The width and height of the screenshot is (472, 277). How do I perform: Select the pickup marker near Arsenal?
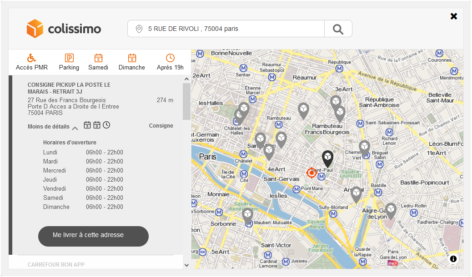(x=356, y=194)
